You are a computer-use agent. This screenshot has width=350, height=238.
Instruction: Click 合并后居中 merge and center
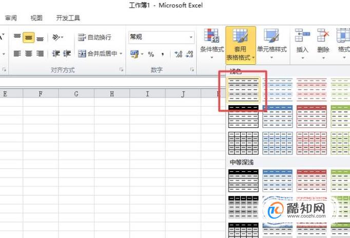[98, 53]
